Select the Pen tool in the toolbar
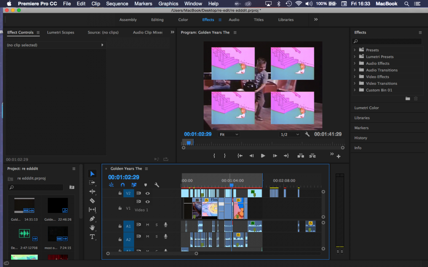The height and width of the screenshot is (267, 428). click(x=92, y=219)
